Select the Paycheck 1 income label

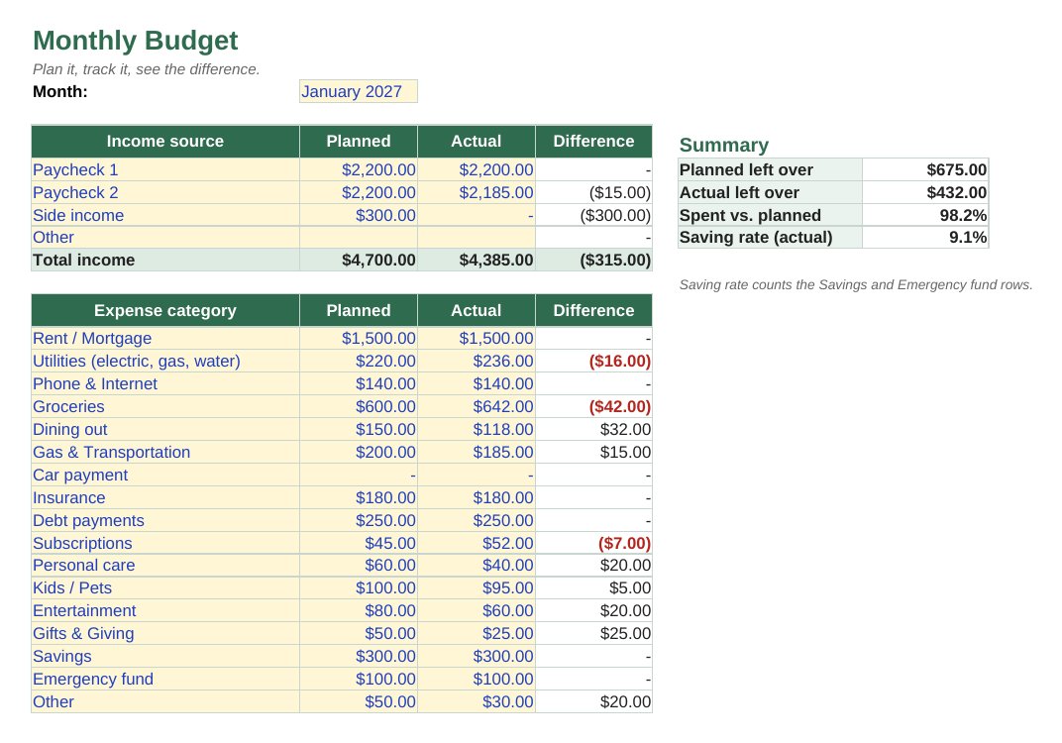coord(165,169)
